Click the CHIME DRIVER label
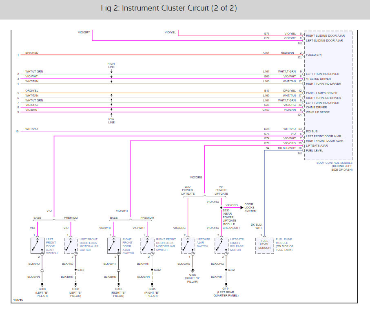 pyautogui.click(x=317, y=107)
